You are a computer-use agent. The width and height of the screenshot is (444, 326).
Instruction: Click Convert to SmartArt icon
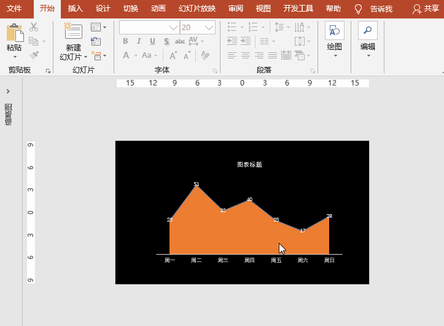pyautogui.click(x=300, y=55)
